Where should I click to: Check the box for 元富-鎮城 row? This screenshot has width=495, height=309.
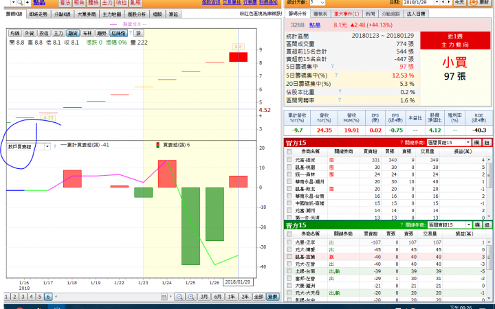coord(289,160)
